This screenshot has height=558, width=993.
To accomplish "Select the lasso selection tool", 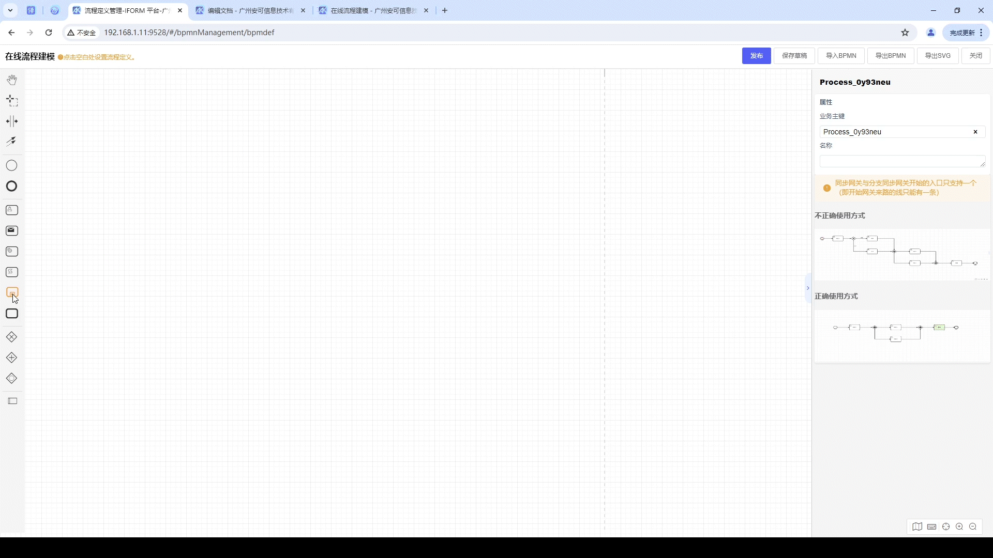I will tap(12, 101).
